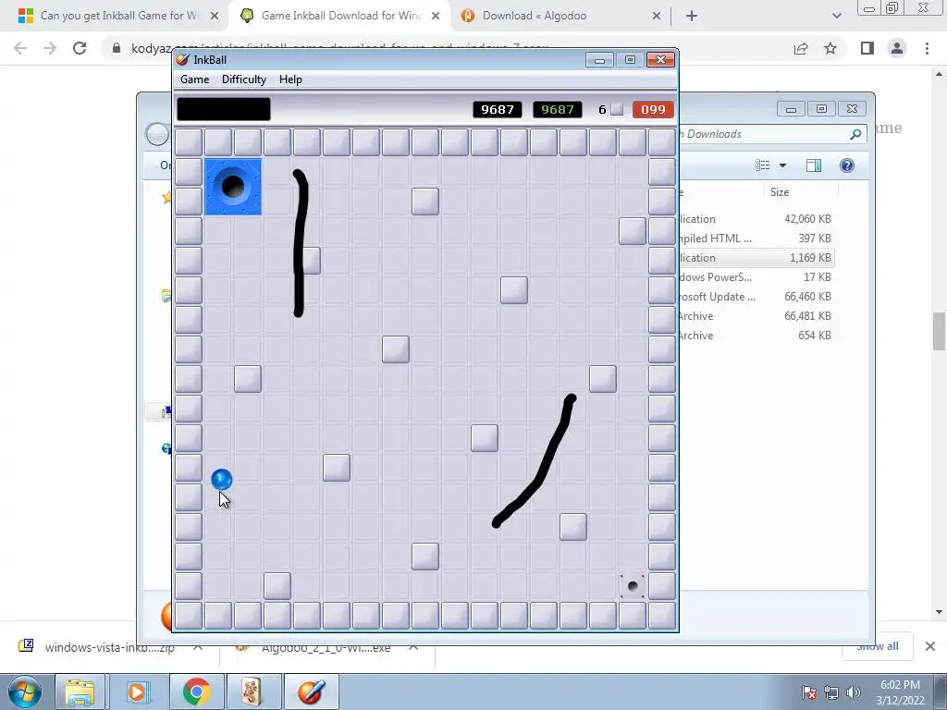Image resolution: width=947 pixels, height=710 pixels.
Task: Open the Windows Start button
Action: click(x=24, y=692)
